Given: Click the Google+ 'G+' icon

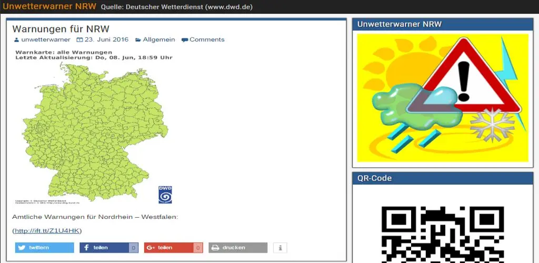Looking at the screenshot, I should (x=151, y=248).
